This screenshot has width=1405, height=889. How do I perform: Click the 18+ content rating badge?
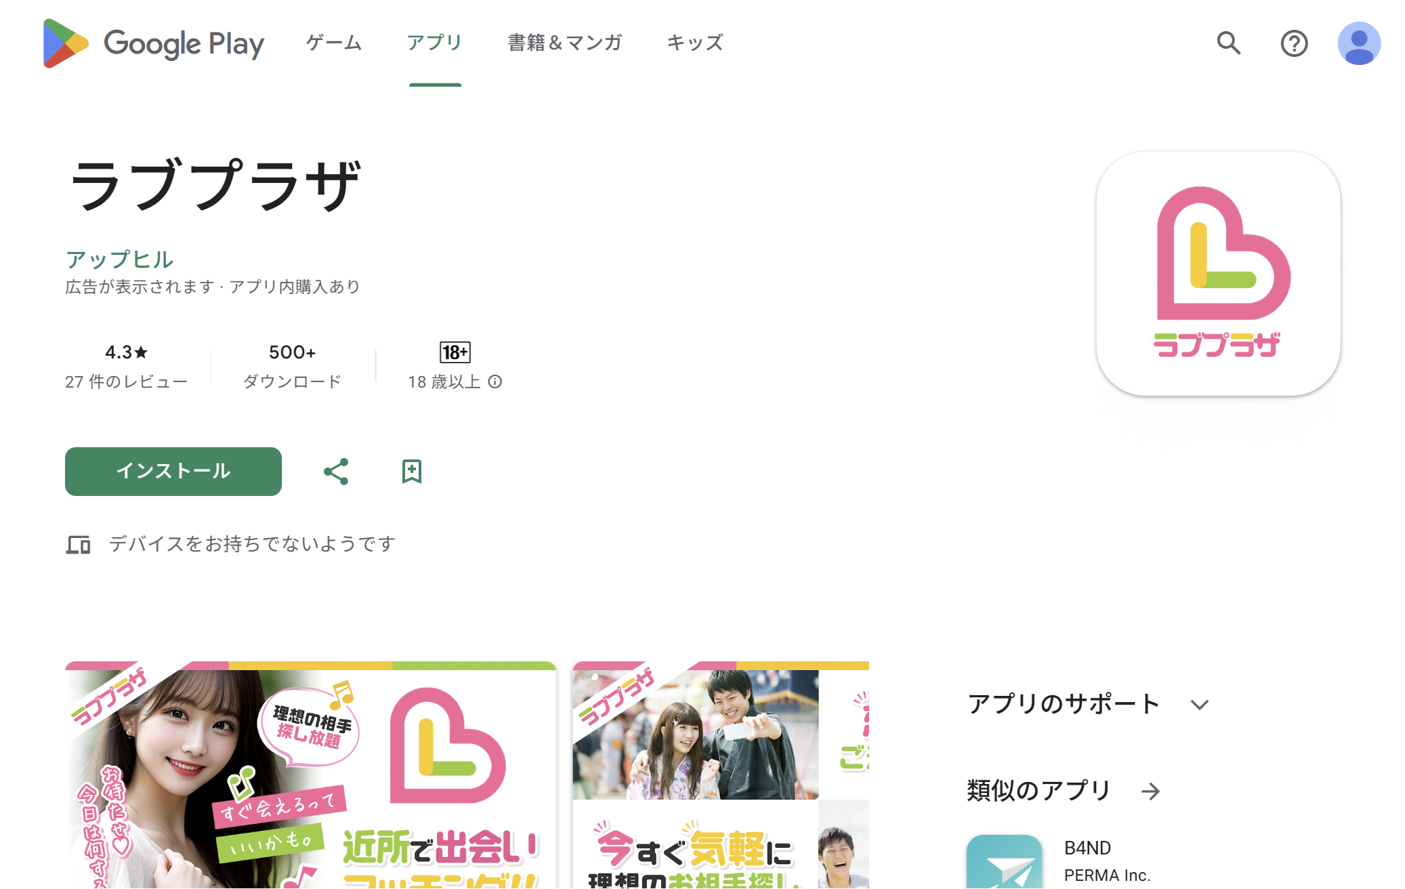455,352
